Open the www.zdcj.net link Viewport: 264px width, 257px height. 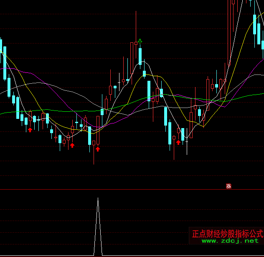(230, 241)
